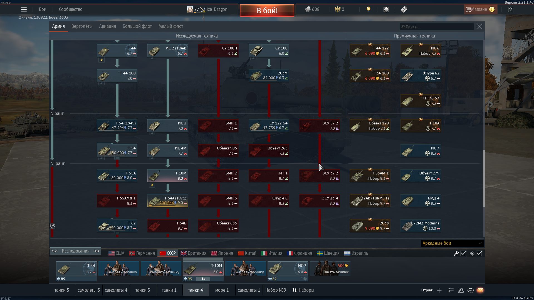This screenshot has width=534, height=300.
Task: Click the auto-refill ammo icon
Action: (x=472, y=253)
